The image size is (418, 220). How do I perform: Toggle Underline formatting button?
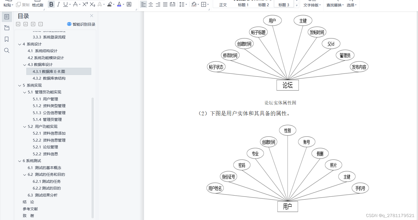pos(65,4)
